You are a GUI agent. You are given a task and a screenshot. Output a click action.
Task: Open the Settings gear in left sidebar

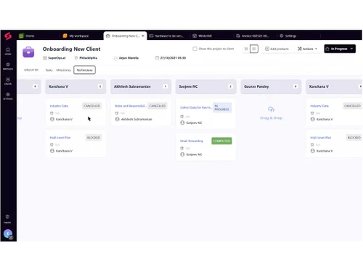(8, 96)
